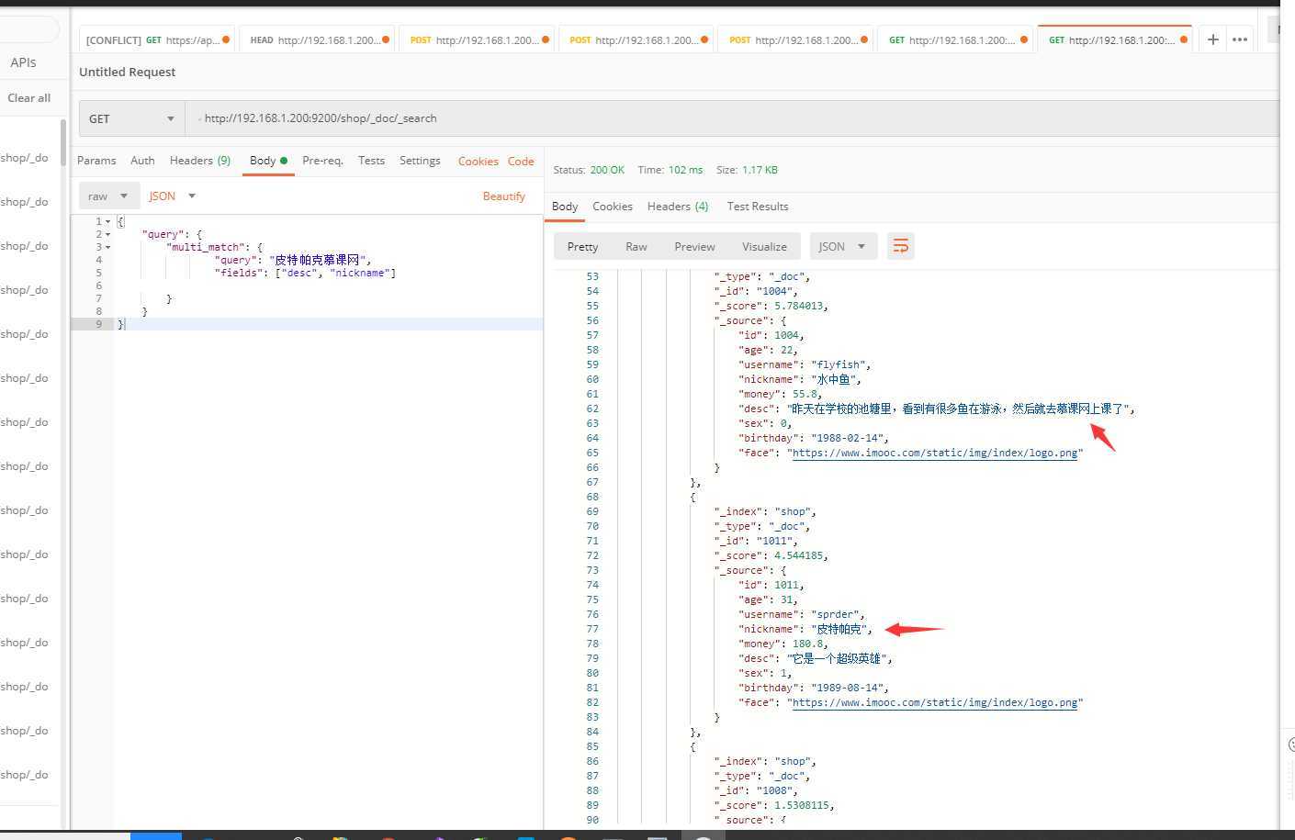Open the raw body type dropdown
Image resolution: width=1295 pixels, height=840 pixels.
(x=108, y=196)
